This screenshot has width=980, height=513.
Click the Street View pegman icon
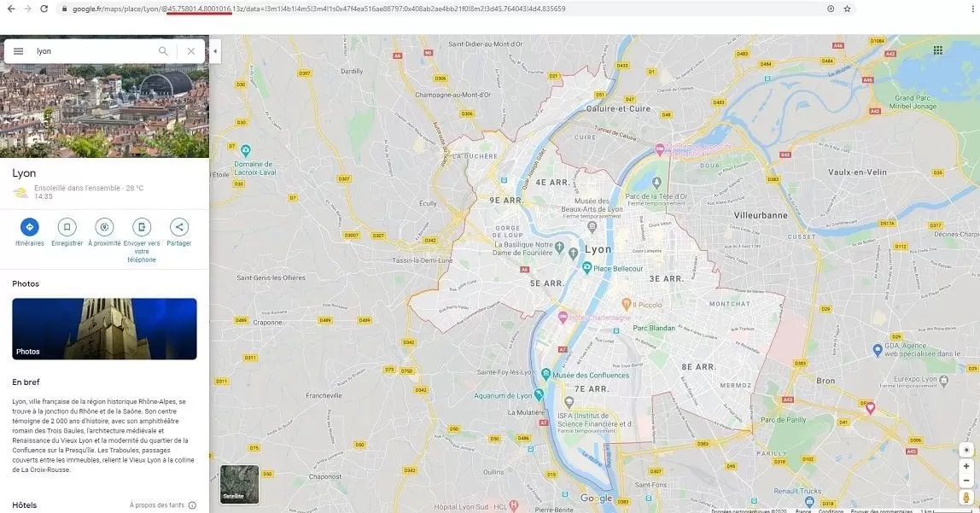966,498
